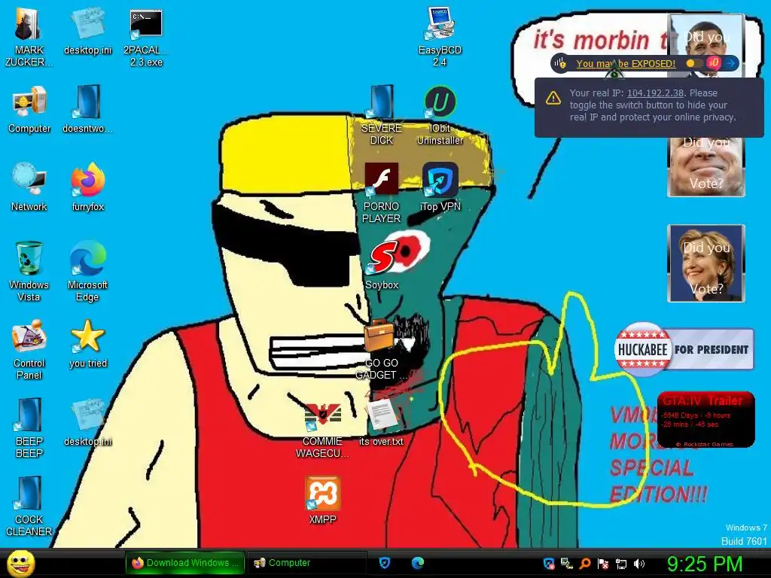Switch to Download Windows Firefox taskbar item
Viewport: 771px width, 578px height.
click(x=185, y=563)
